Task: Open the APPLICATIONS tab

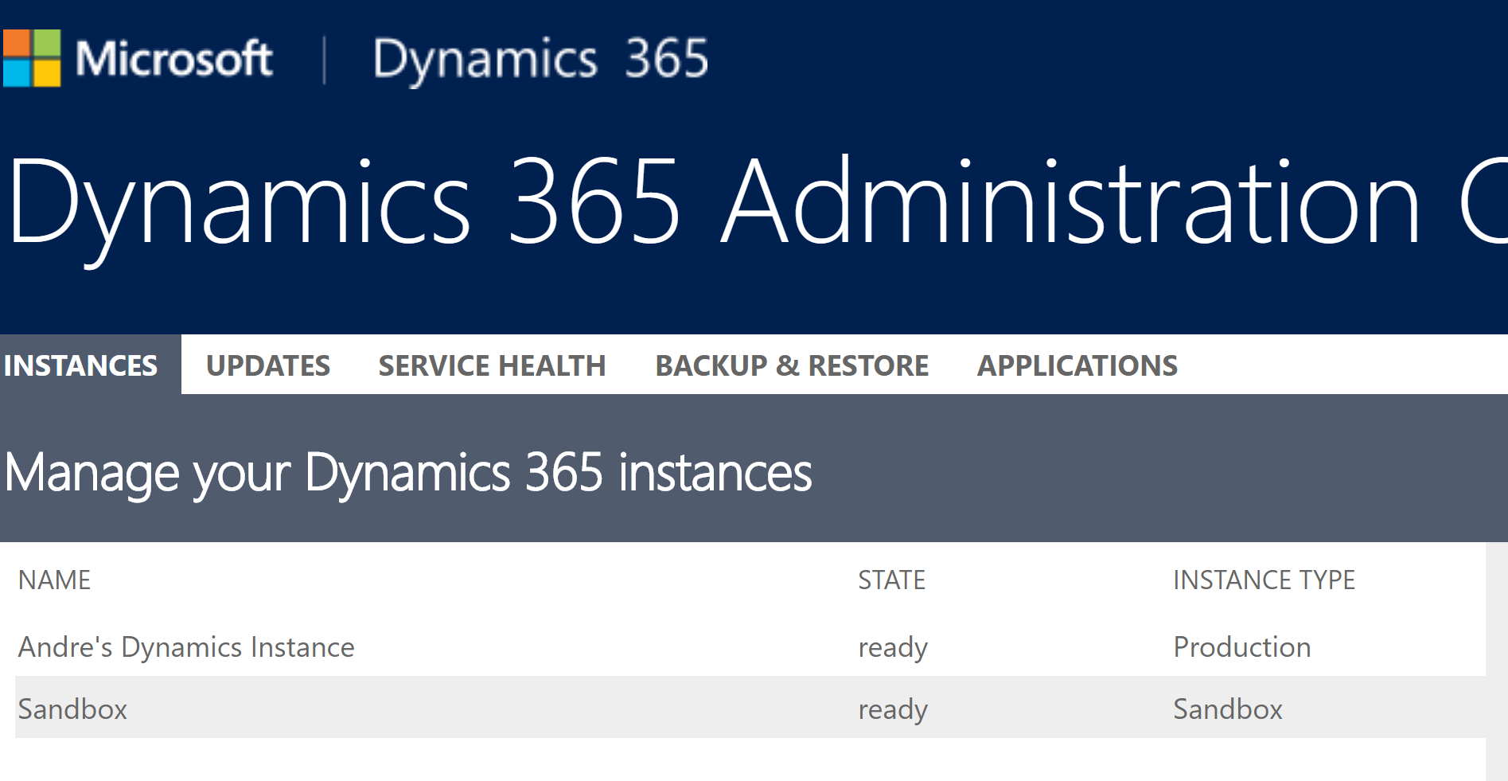Action: 1077,365
